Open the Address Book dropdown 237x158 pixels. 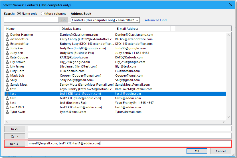tap(137, 20)
